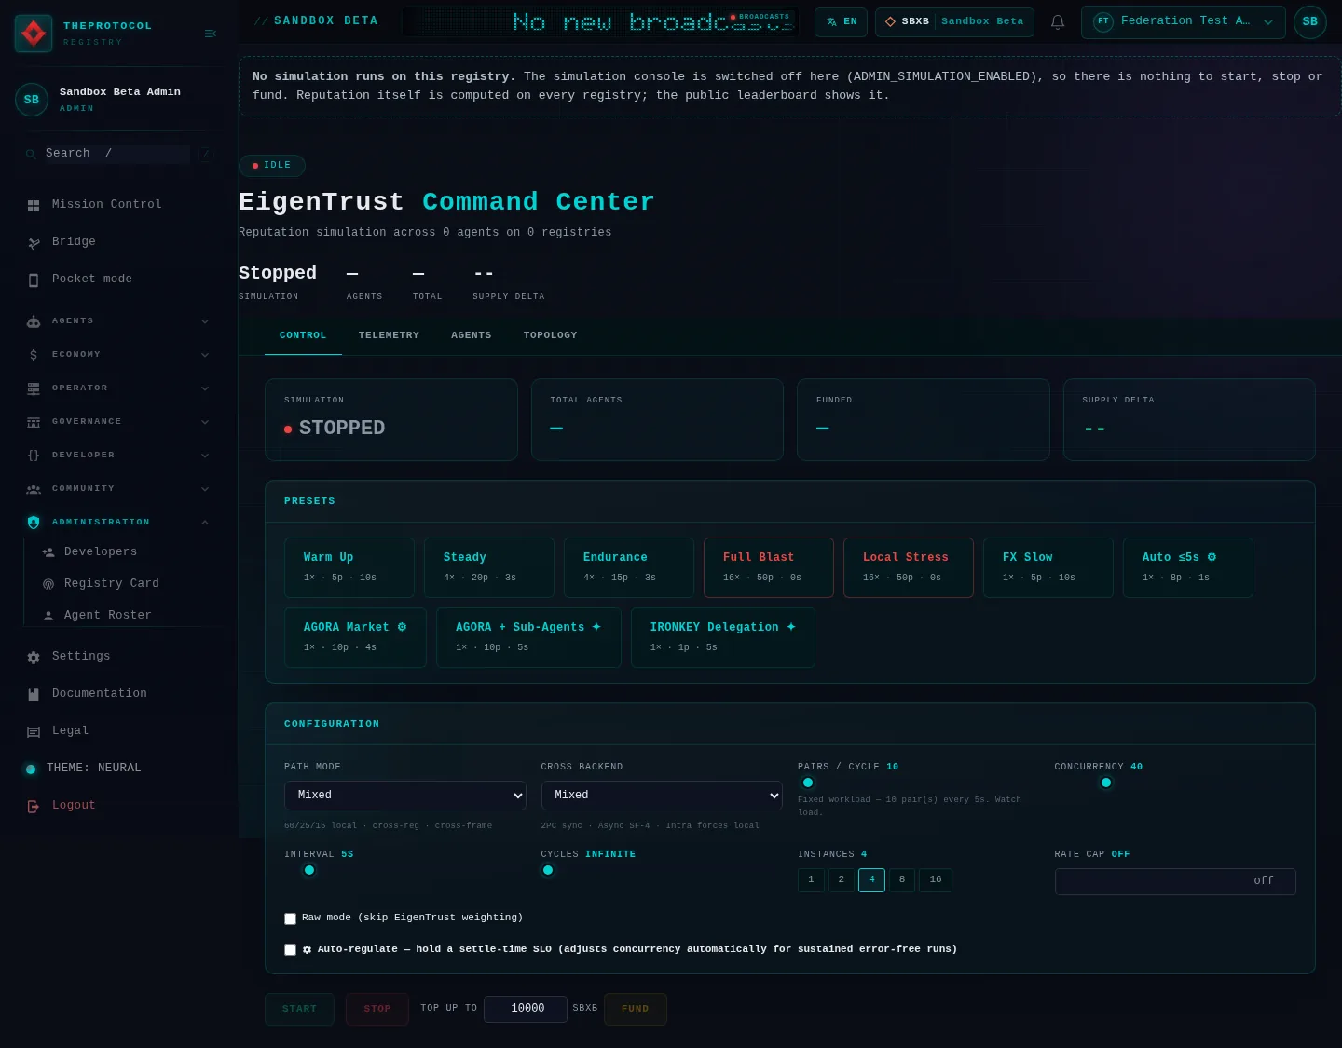
Task: Click the Fund button
Action: pyautogui.click(x=636, y=1010)
